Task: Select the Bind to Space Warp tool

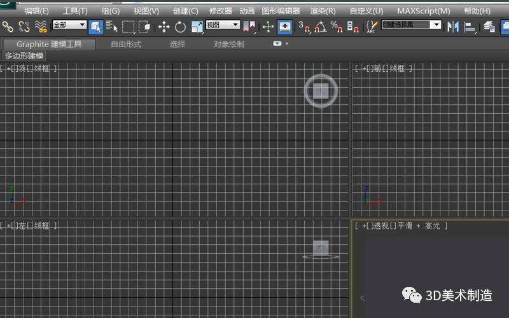Action: coord(41,26)
